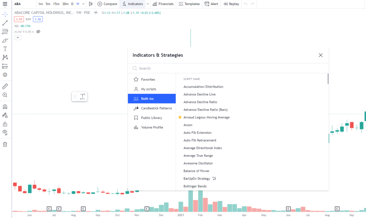Select the 30m timeframe
The height and width of the screenshot is (218, 366).
(65, 4)
